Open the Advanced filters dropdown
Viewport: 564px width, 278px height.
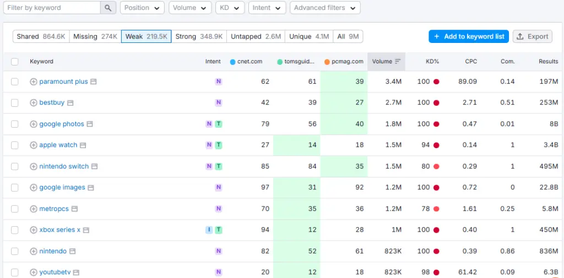pos(325,8)
